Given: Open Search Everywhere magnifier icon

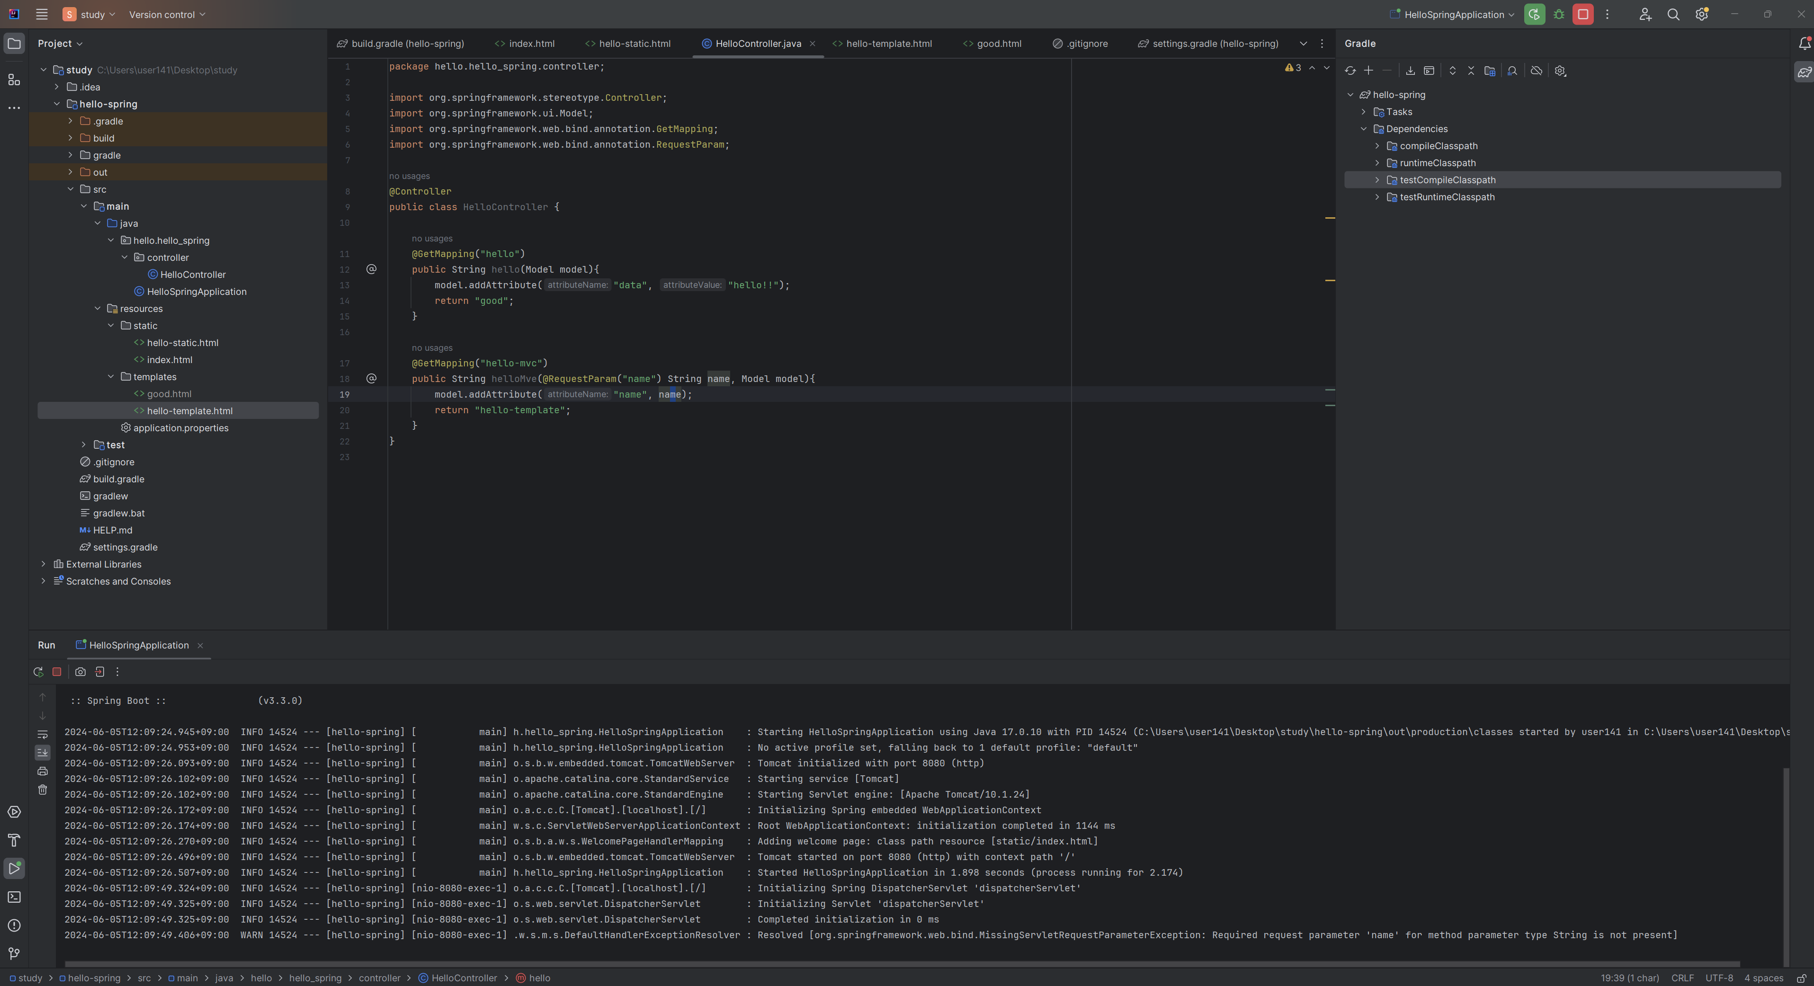Looking at the screenshot, I should click(x=1673, y=14).
